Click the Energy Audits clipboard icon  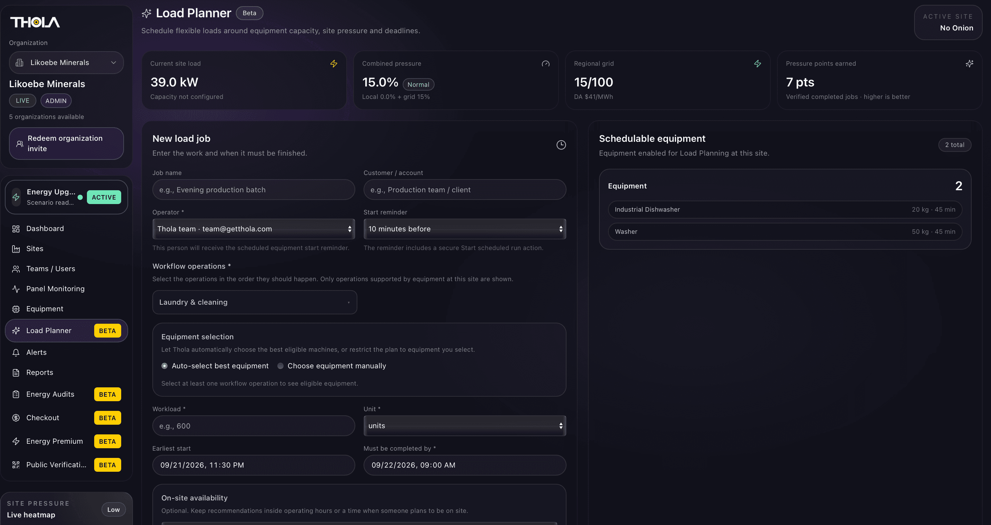point(16,394)
